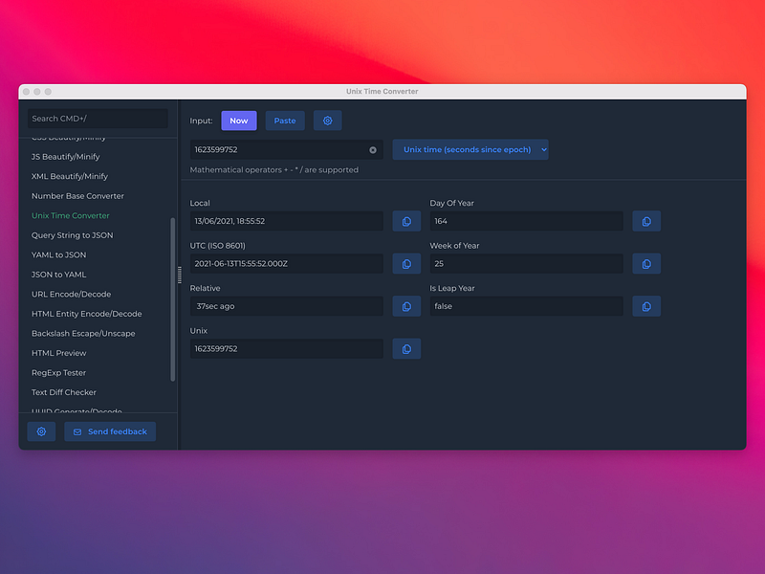Screen dimensions: 765x574
Task: Focus the Search CMD+/ field
Action: coord(98,118)
